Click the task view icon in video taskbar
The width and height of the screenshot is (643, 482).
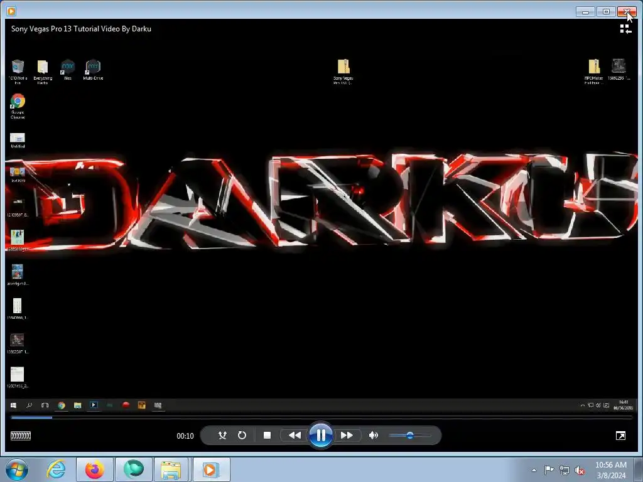point(45,405)
